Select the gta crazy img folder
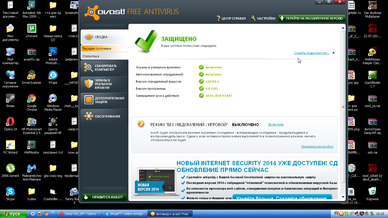This screenshot has width=388, height=218. (x=53, y=170)
